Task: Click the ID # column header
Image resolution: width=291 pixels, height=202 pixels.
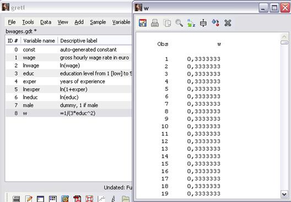Action: tap(13, 41)
